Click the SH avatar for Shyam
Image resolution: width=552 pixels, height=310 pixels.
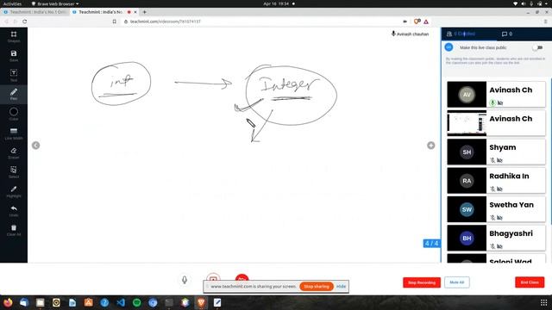click(x=467, y=152)
